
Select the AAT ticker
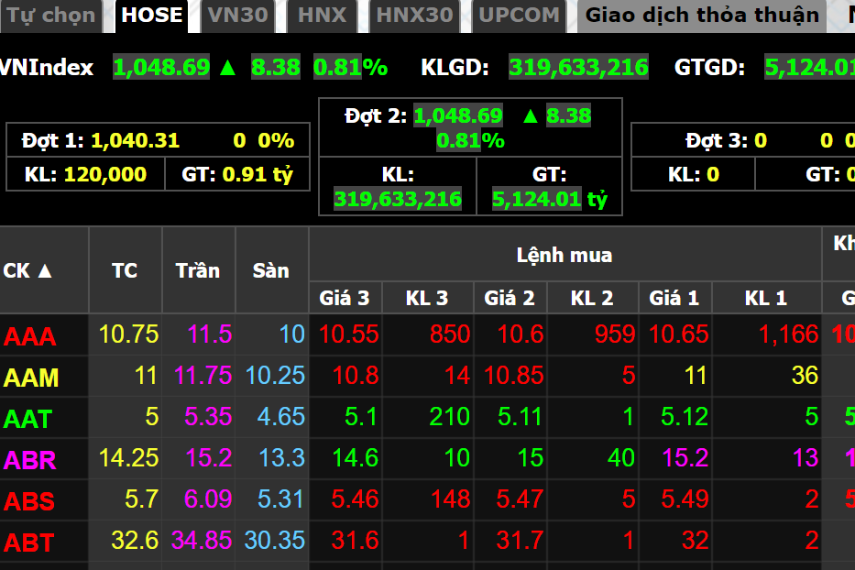(x=28, y=419)
